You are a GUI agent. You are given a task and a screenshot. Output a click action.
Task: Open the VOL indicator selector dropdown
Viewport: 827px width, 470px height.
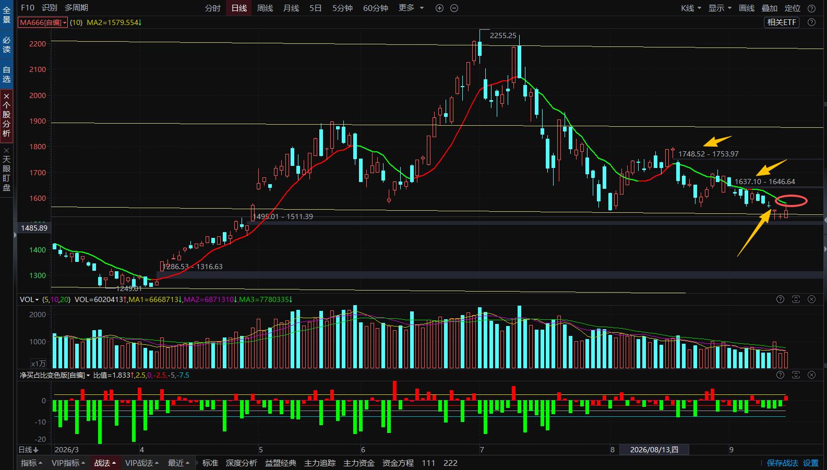pos(29,299)
